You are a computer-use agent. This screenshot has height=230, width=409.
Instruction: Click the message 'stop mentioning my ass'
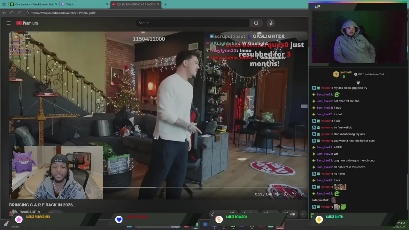(349, 134)
